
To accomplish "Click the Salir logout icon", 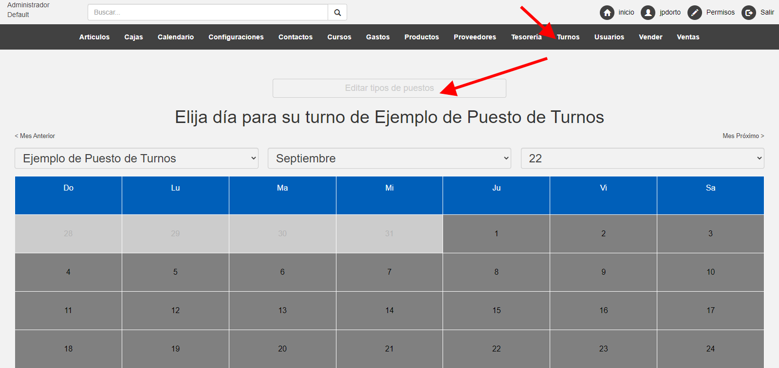I will tap(748, 13).
